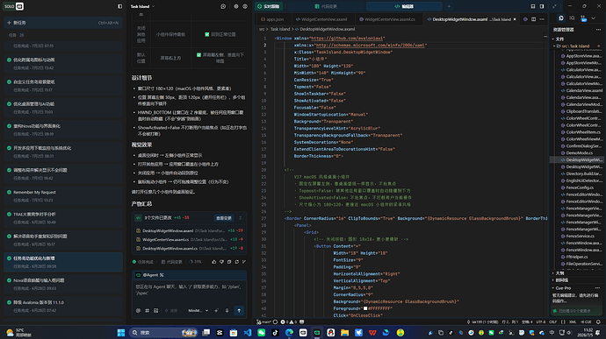Click the 新任务 new task button
This screenshot has width=606, height=339.
click(63, 23)
